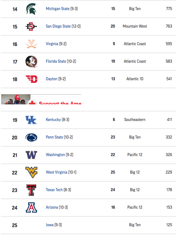176x235 pixels.
Task: Open the Kentucky team link
Action: pyautogui.click(x=53, y=120)
